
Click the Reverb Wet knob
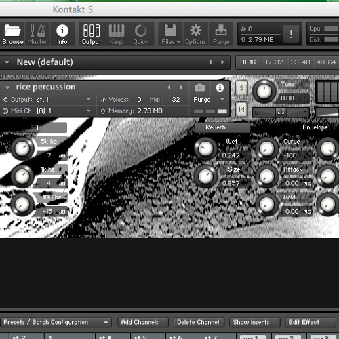[x=205, y=148]
